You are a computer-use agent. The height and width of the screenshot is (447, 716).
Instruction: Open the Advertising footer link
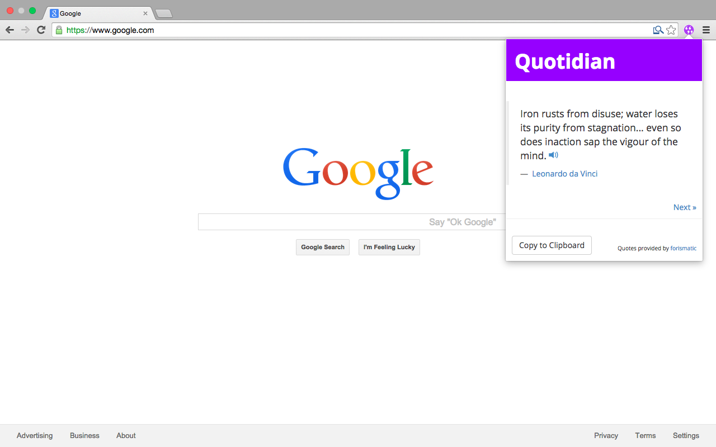coord(35,435)
